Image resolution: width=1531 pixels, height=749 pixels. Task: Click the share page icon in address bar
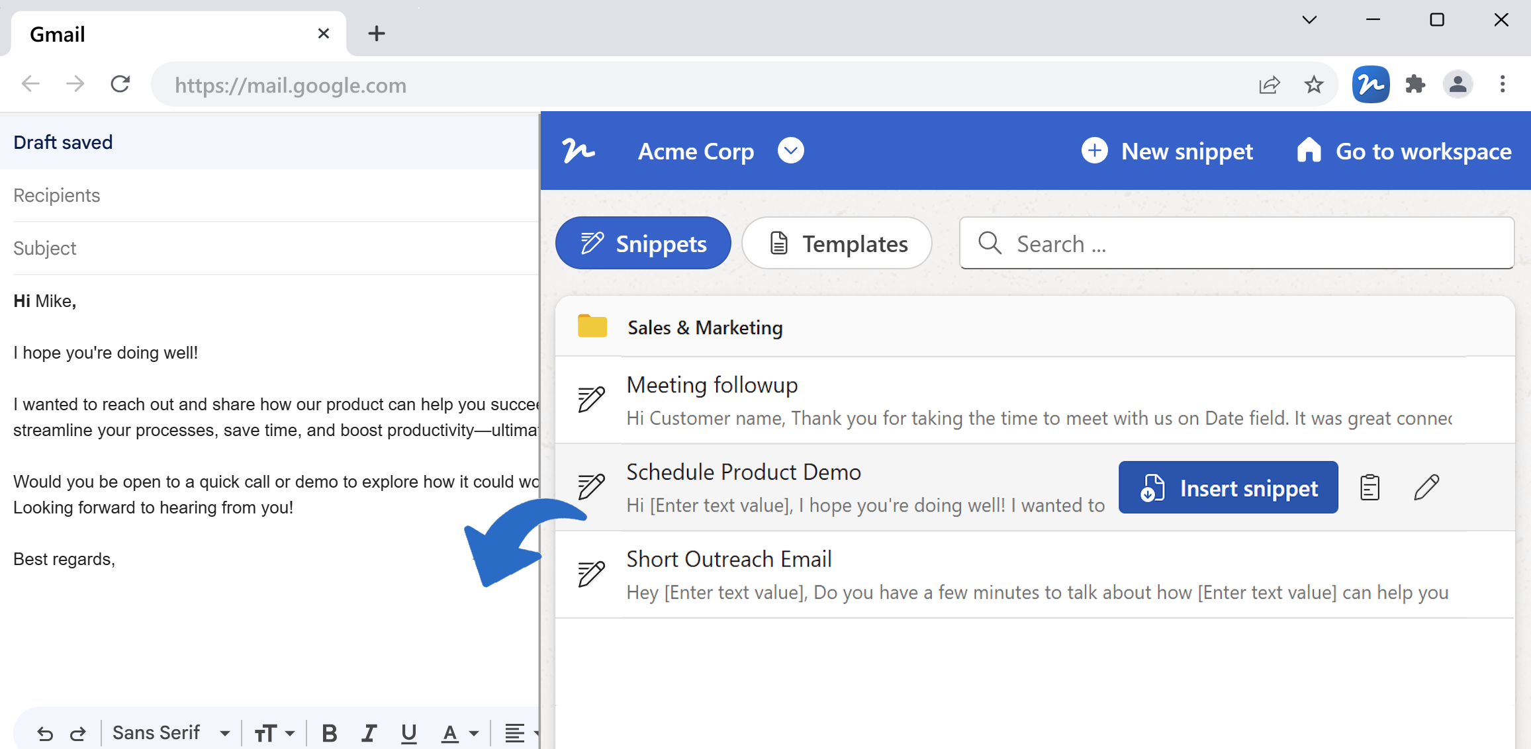click(x=1269, y=85)
